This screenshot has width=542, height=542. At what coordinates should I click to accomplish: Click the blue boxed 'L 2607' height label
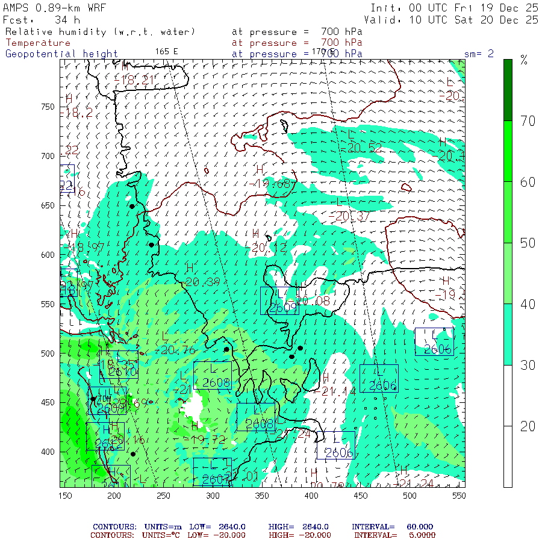pyautogui.click(x=212, y=472)
